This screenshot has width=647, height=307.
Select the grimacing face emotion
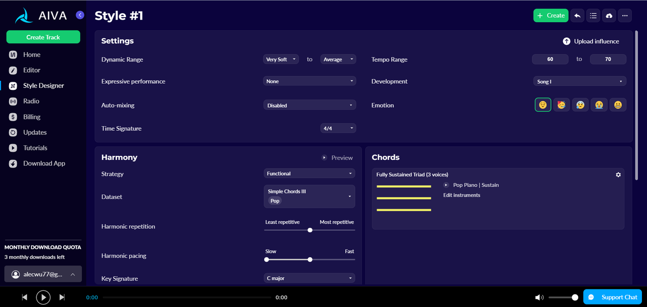click(618, 105)
